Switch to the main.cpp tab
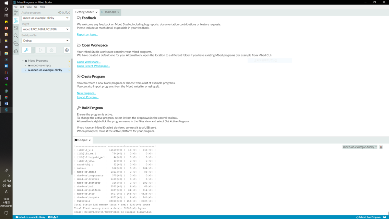The width and height of the screenshot is (389, 219). [x=111, y=12]
